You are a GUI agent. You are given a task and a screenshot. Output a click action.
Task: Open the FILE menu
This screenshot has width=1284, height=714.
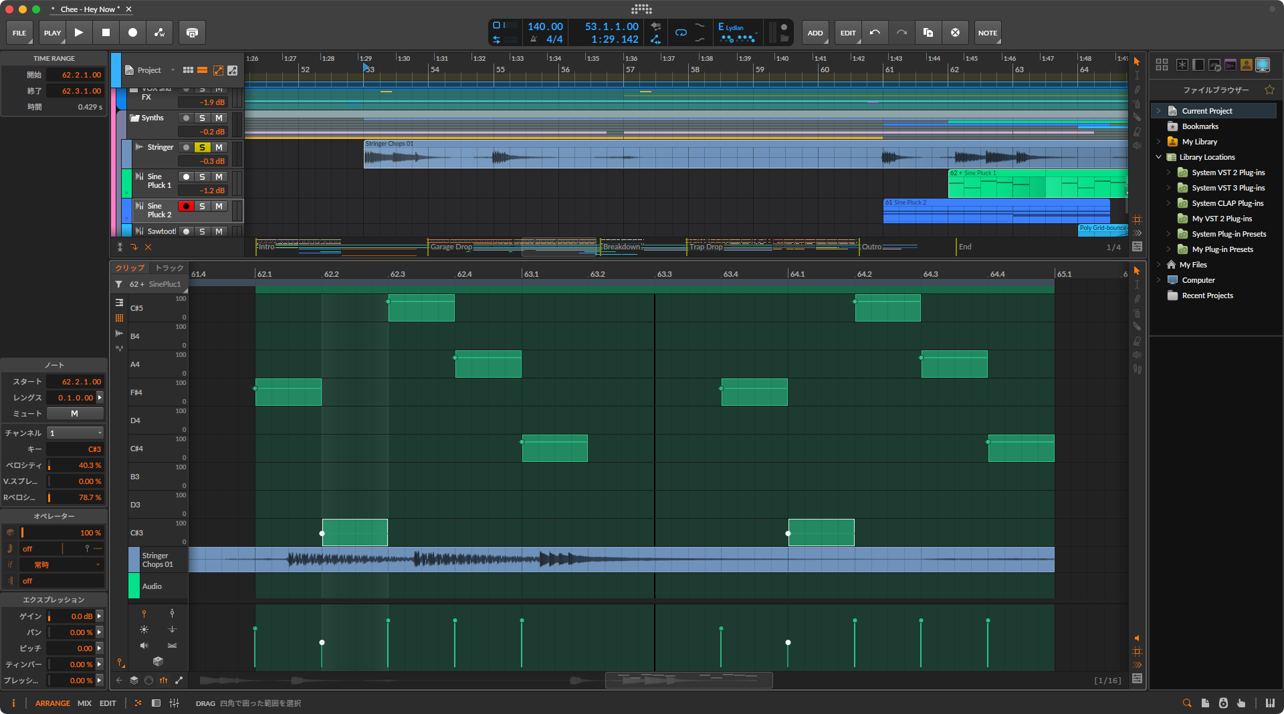[x=19, y=33]
